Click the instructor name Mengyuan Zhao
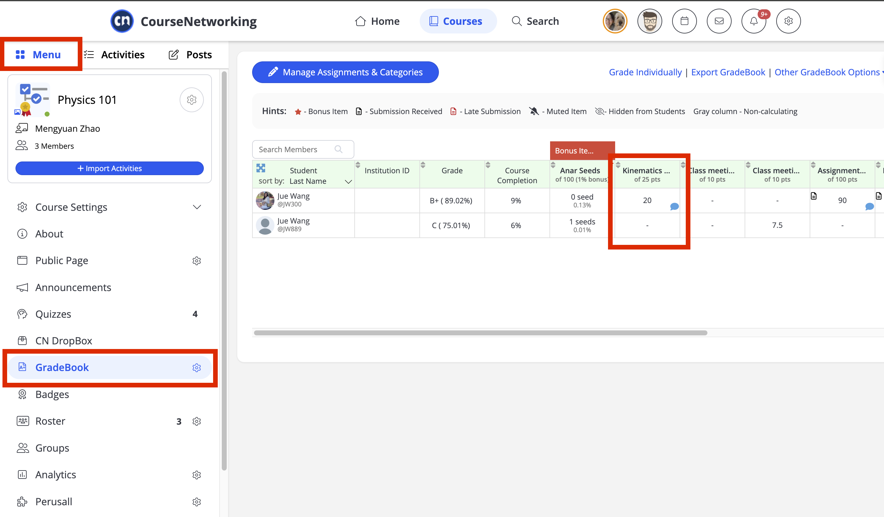Viewport: 884px width, 517px height. click(67, 128)
